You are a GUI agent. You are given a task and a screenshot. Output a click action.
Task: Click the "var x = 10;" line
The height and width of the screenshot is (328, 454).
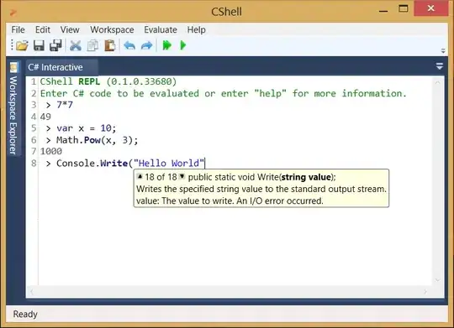pos(87,128)
